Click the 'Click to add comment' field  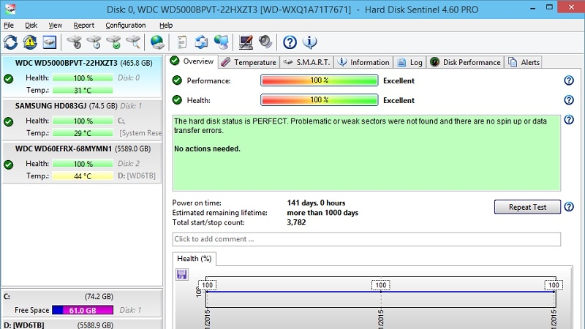click(x=366, y=239)
